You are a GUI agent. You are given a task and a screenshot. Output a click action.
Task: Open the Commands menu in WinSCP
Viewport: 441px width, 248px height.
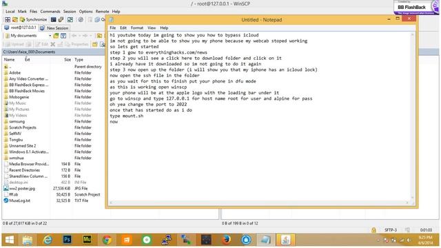pos(50,12)
